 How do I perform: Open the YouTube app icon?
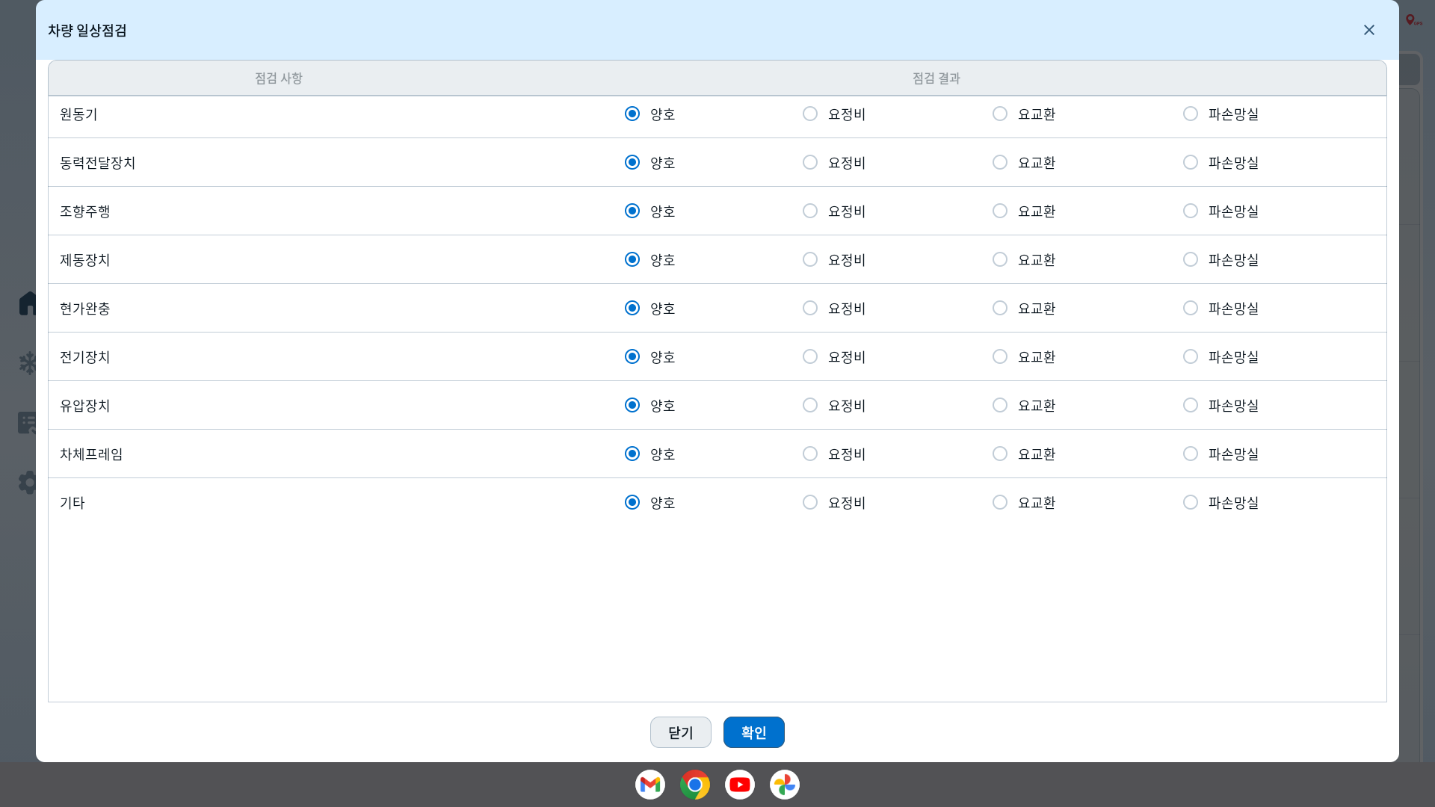(x=739, y=785)
